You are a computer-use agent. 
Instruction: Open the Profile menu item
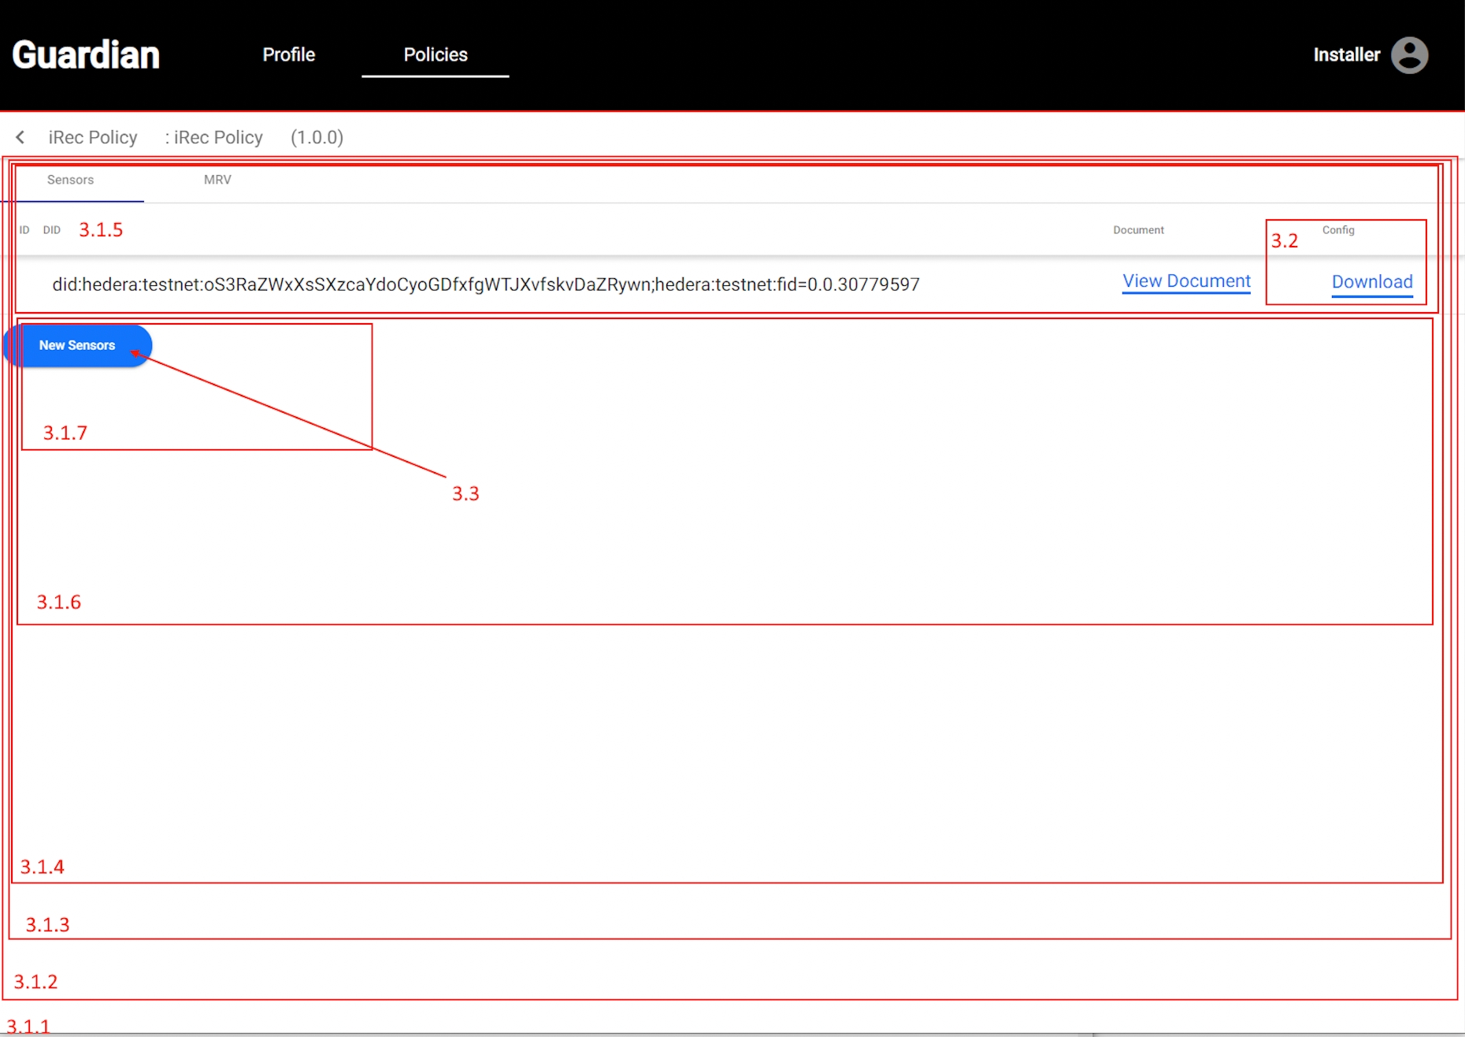288,55
